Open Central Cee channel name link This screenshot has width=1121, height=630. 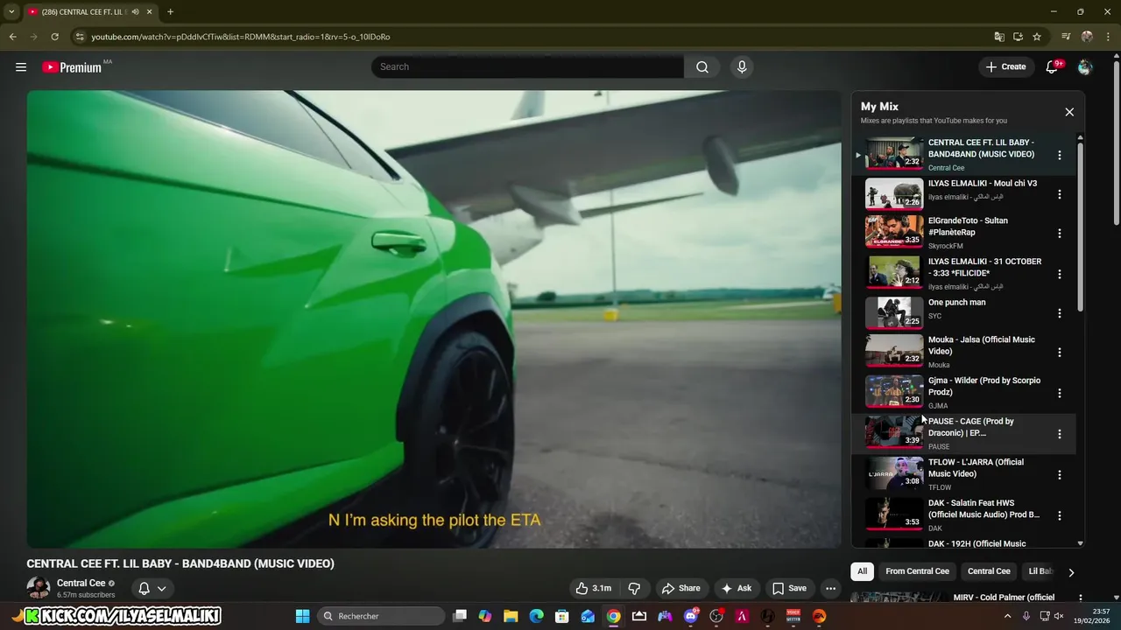(81, 583)
